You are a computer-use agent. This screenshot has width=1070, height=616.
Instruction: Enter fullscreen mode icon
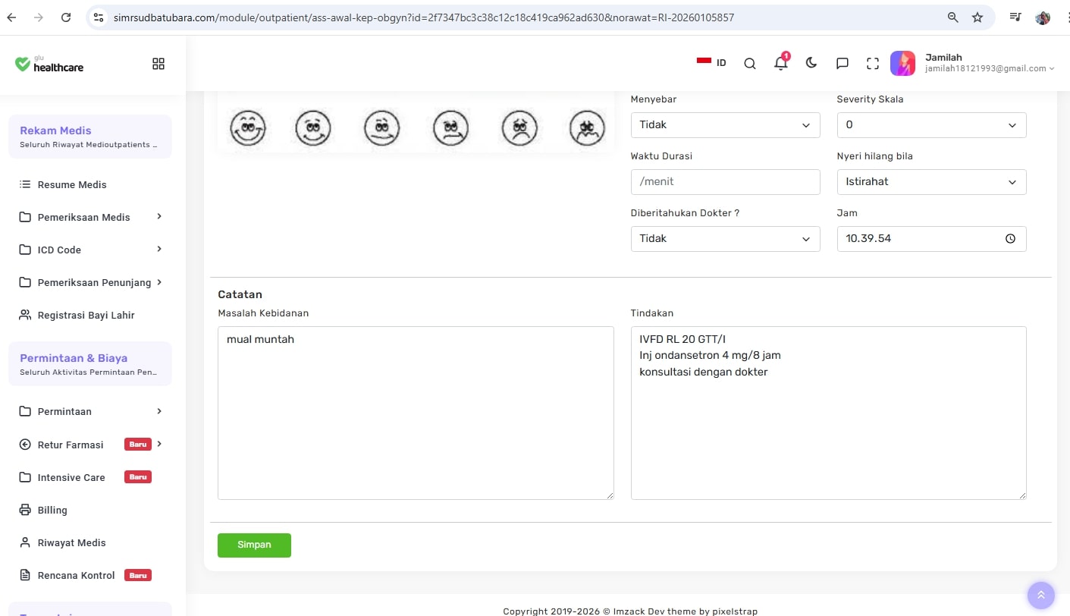pos(873,64)
